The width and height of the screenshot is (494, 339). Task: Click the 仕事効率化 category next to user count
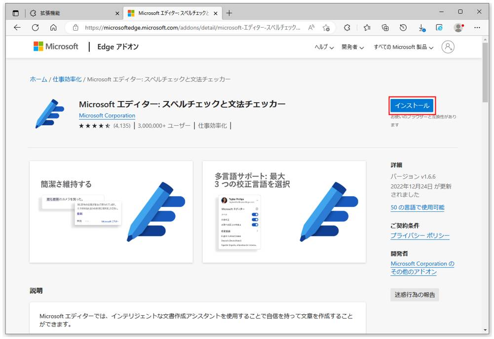pyautogui.click(x=212, y=126)
